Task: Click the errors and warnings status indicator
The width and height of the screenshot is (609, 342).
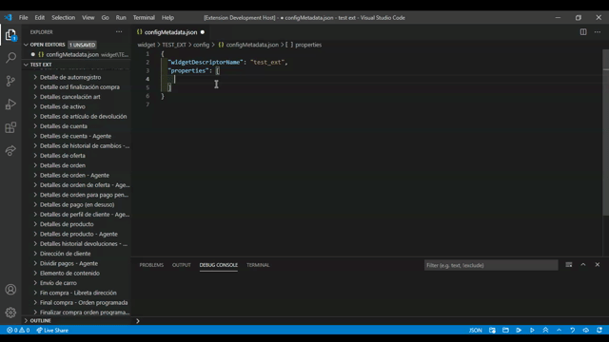Action: (18, 331)
